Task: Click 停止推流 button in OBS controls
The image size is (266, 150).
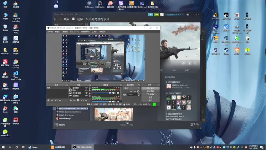Action: point(150,88)
